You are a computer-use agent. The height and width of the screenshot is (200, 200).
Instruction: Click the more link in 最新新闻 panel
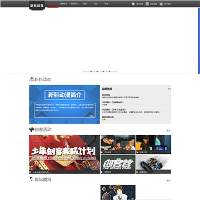(x=169, y=89)
